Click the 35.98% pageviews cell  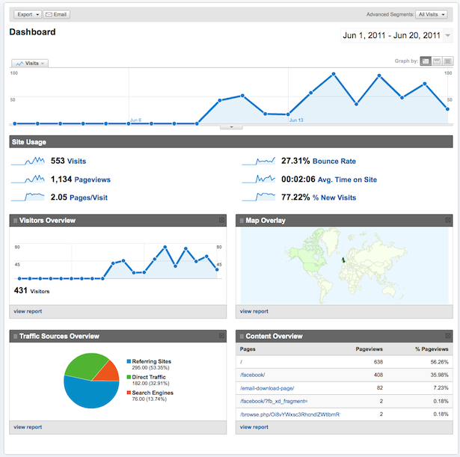point(440,375)
